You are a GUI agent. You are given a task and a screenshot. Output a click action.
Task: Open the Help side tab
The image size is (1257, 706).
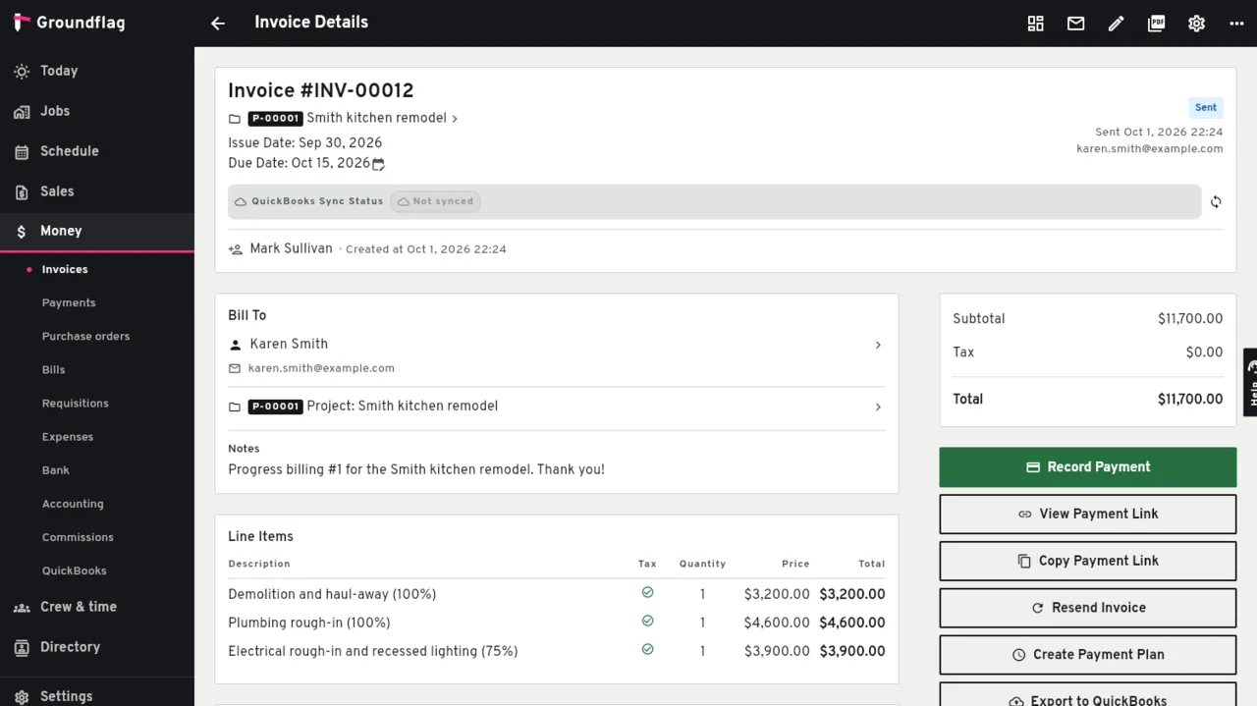tap(1250, 382)
